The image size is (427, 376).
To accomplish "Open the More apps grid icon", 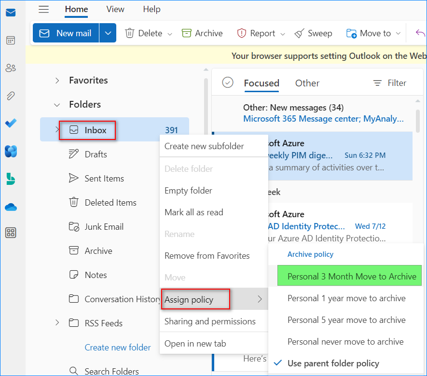I will (11, 233).
